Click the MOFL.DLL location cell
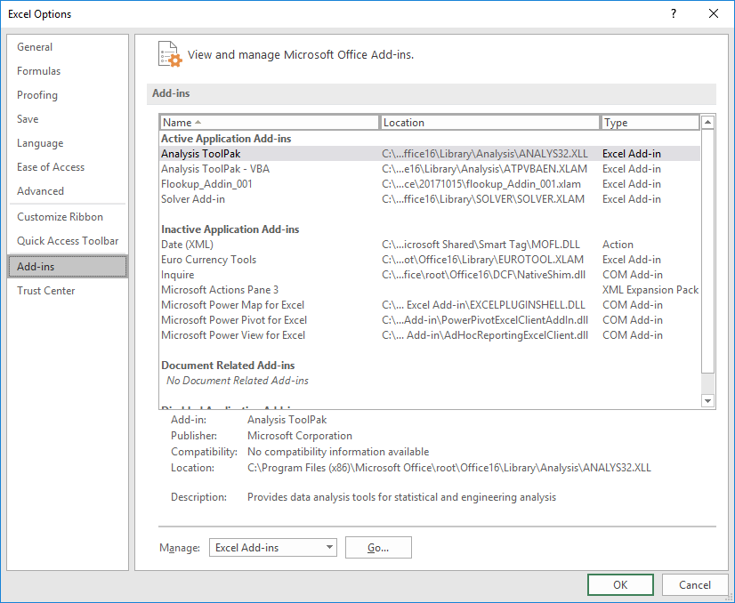The width and height of the screenshot is (735, 603). pyautogui.click(x=481, y=245)
